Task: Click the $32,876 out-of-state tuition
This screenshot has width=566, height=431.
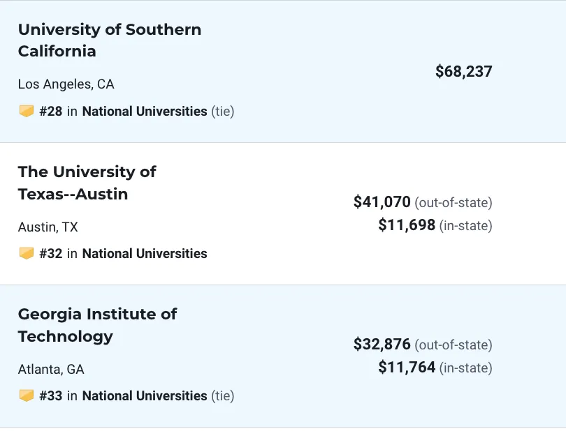Action: coord(382,344)
